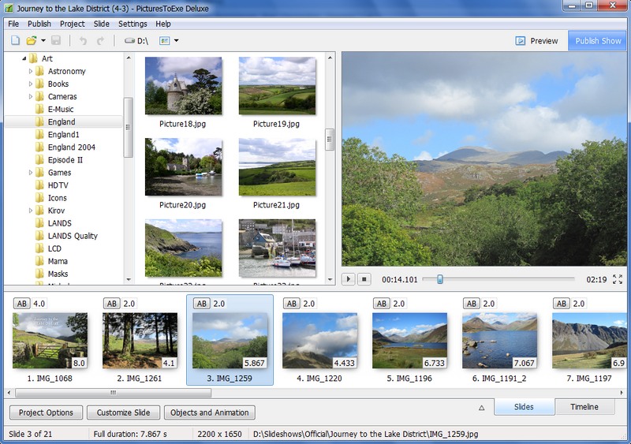The height and width of the screenshot is (444, 631).
Task: Select slide 6. IMG_1191_2
Action: pos(500,341)
